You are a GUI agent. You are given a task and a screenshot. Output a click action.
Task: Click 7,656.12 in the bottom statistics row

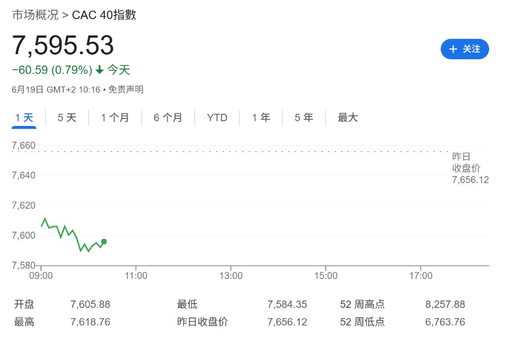[287, 322]
